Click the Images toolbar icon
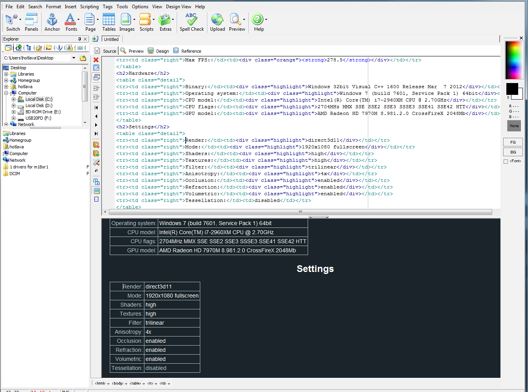Viewport: 528px width, 392px height. tap(126, 22)
